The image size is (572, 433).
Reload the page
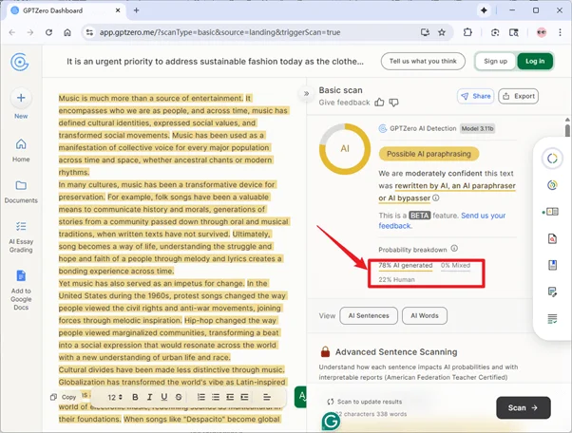(48, 32)
